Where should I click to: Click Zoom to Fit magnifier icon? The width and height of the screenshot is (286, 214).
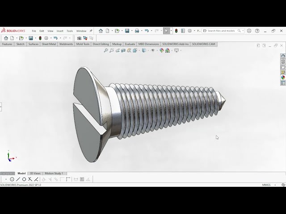pos(106,50)
